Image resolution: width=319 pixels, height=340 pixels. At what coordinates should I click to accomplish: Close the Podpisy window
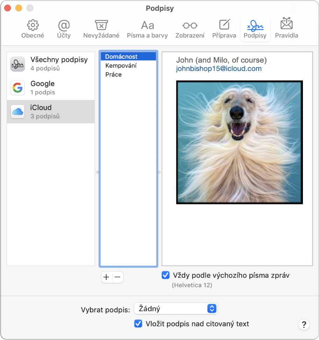[x=8, y=8]
